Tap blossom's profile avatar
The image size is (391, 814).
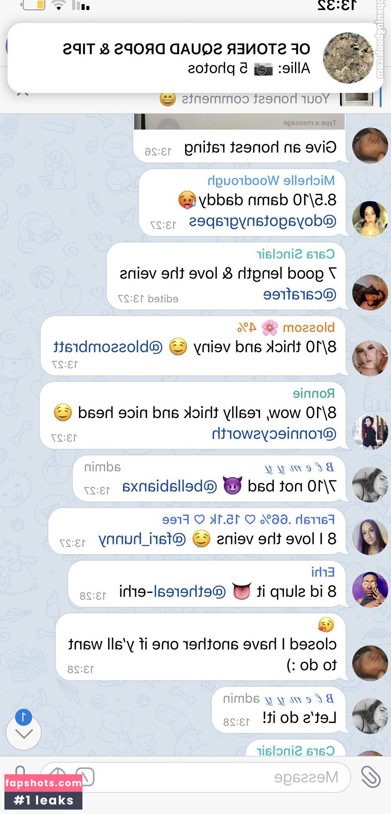(370, 358)
